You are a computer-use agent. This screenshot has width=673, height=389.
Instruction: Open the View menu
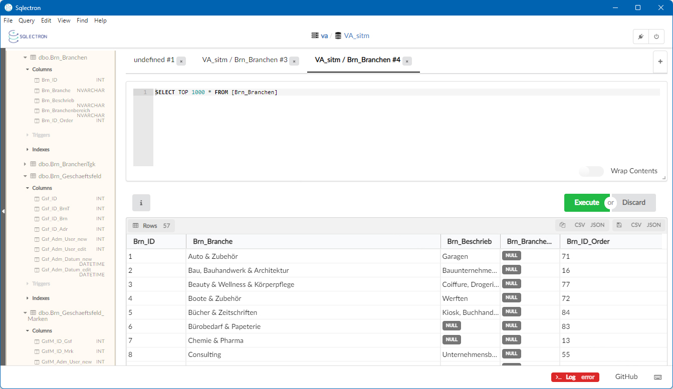point(64,21)
